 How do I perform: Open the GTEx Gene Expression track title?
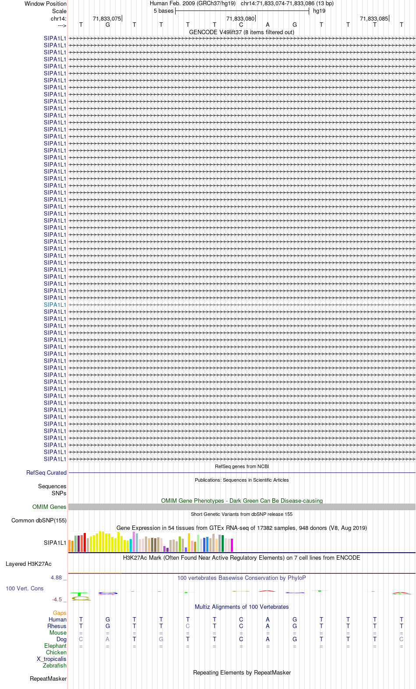242,528
